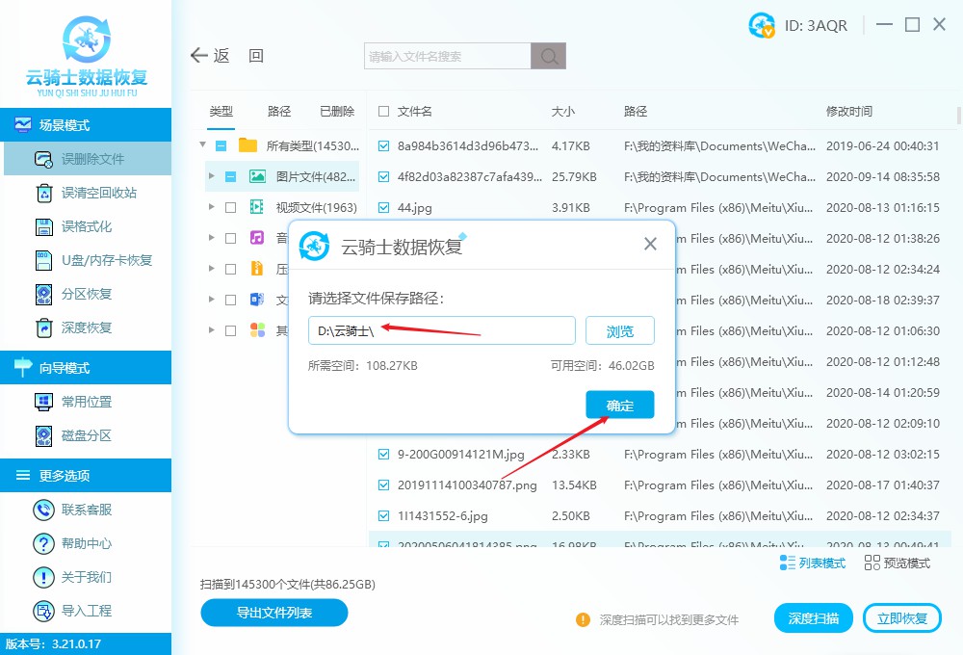
Task: Uncheck 图片文件 category checkbox
Action: (232, 177)
